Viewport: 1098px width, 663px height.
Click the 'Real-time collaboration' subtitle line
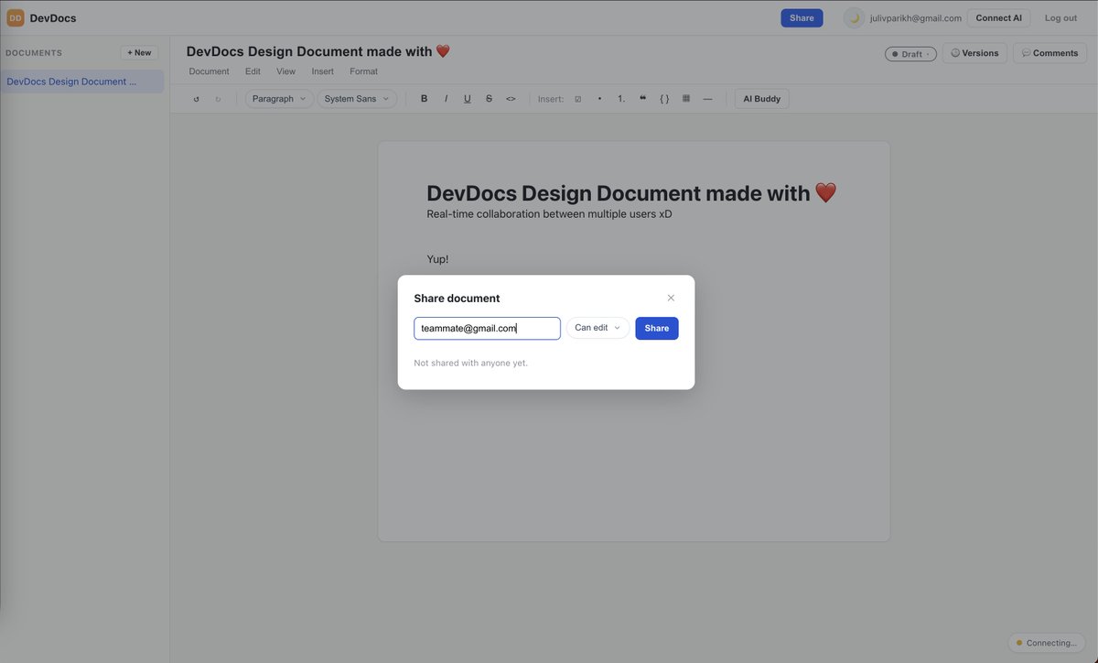[549, 214]
